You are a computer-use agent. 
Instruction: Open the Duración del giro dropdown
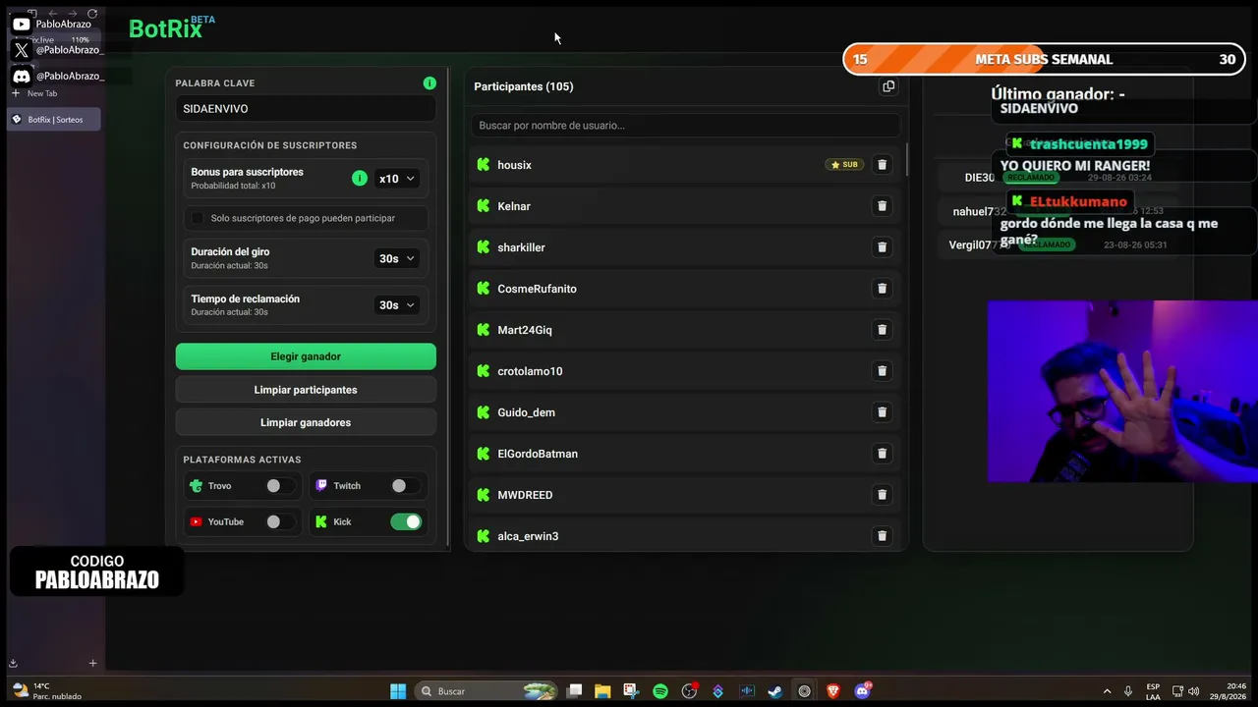click(x=397, y=258)
